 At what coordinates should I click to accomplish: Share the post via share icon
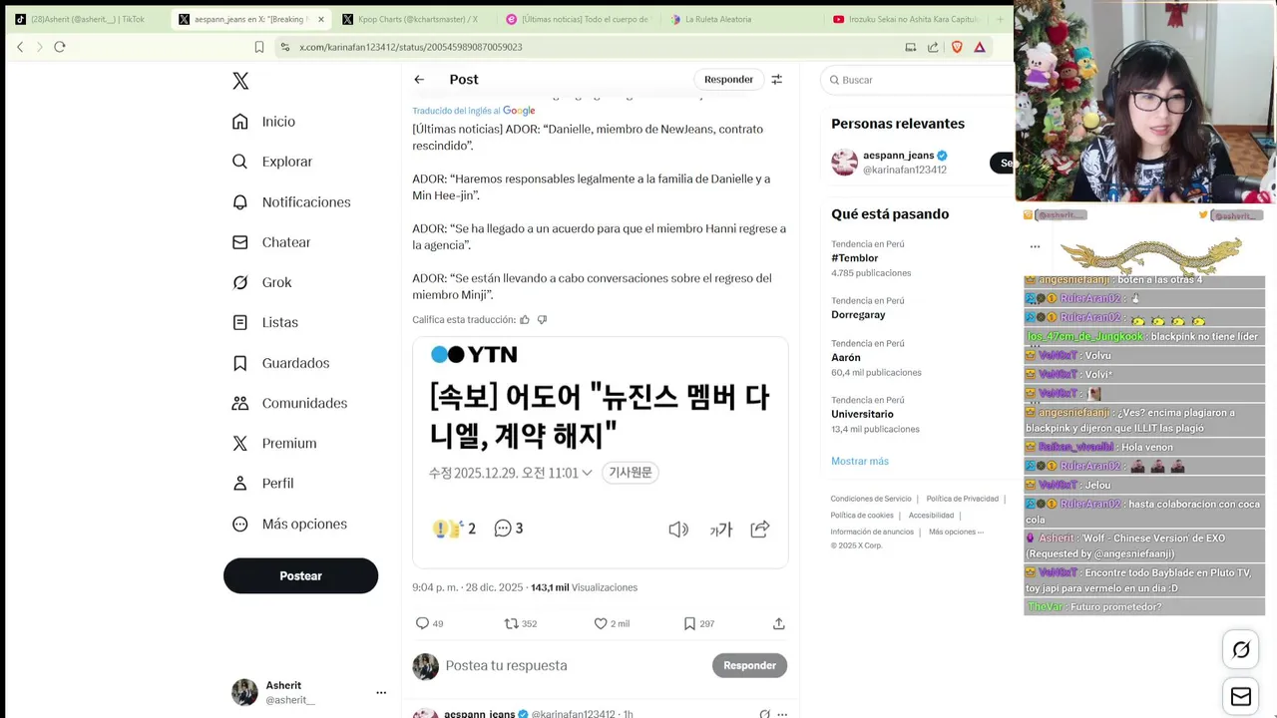click(x=778, y=623)
